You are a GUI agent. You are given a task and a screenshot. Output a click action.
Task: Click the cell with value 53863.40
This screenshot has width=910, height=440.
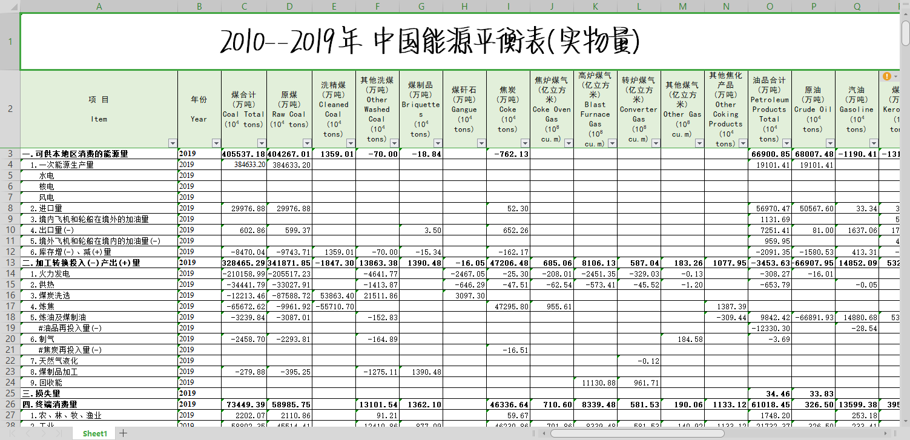[x=334, y=295]
